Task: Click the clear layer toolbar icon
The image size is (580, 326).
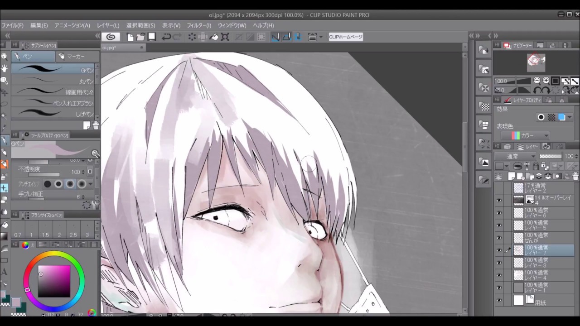Action: (x=192, y=37)
